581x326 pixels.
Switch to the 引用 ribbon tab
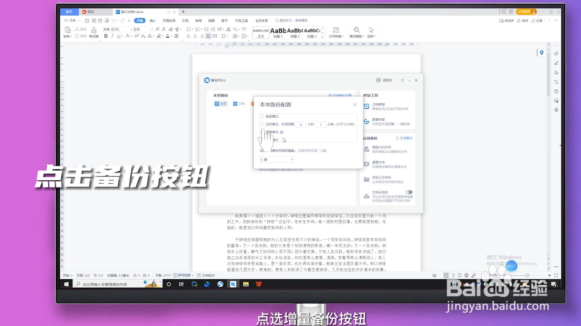point(185,21)
